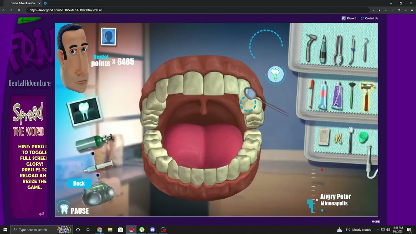The height and width of the screenshot is (234, 416).
Task: Select the green rinse cup
Action: 363,137
